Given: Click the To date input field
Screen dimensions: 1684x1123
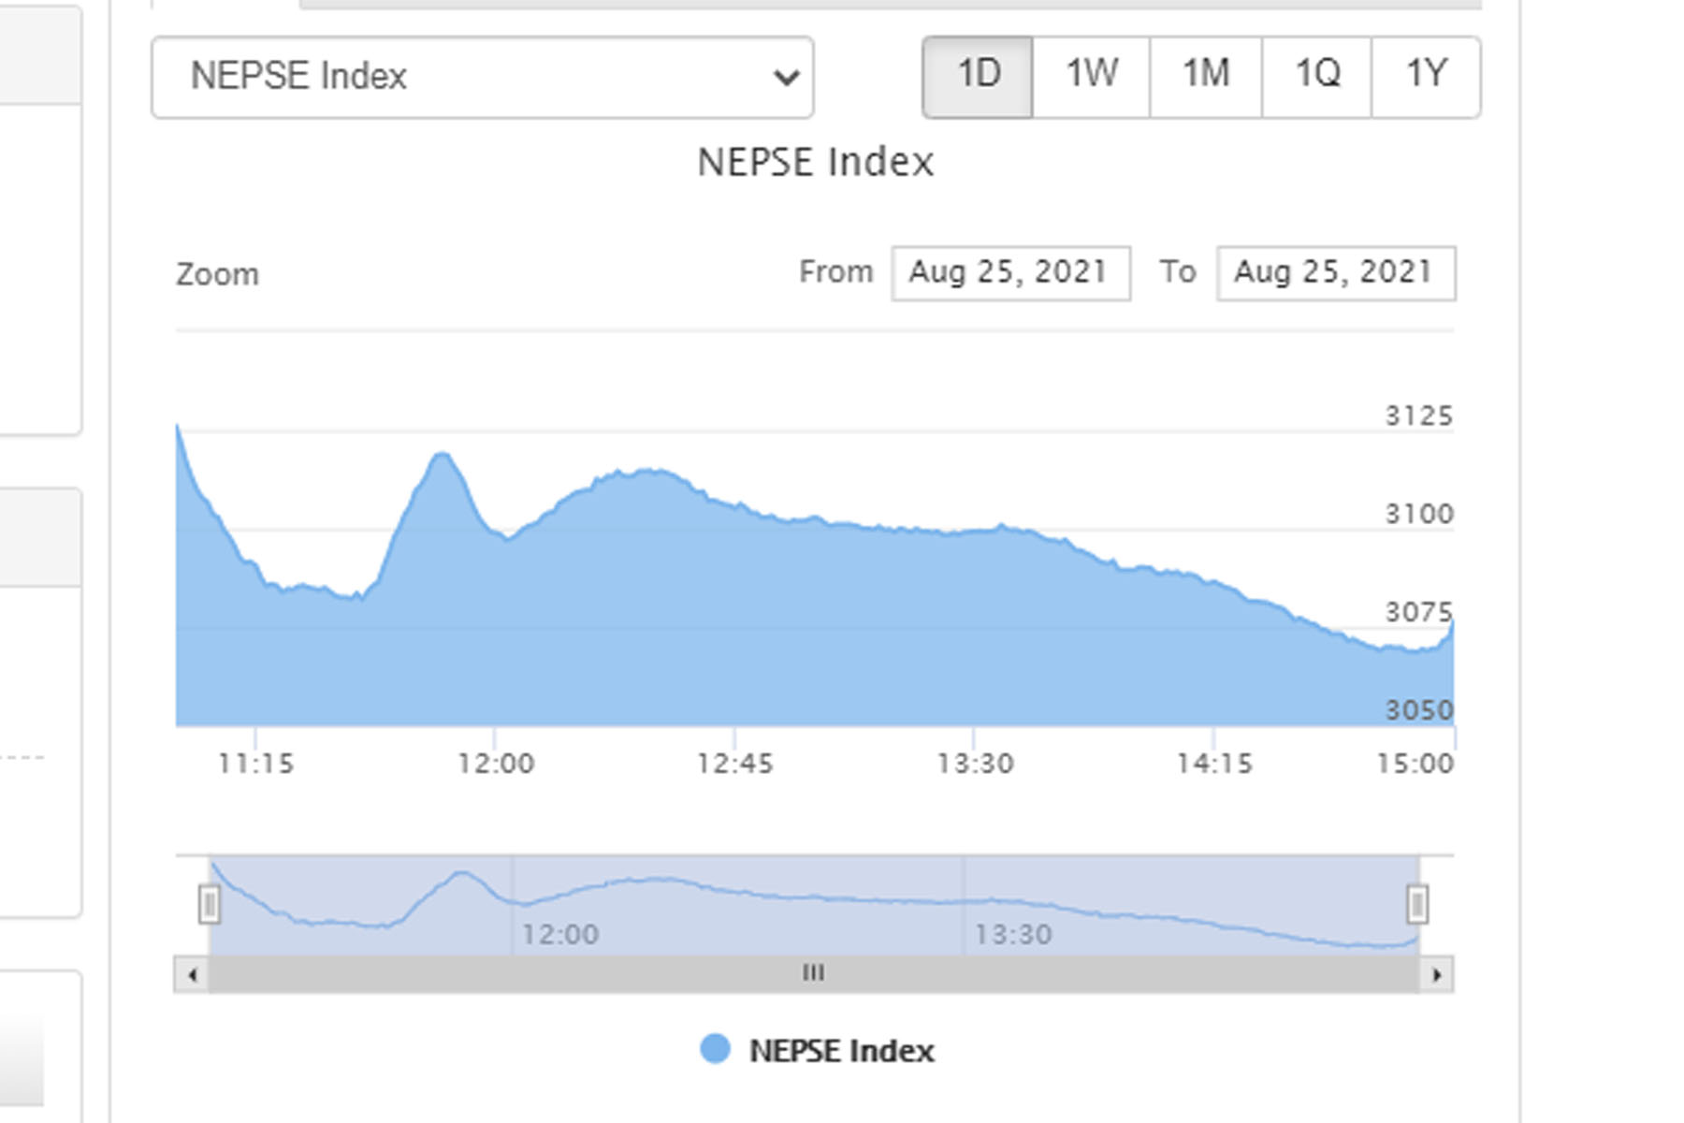Looking at the screenshot, I should click(1335, 273).
